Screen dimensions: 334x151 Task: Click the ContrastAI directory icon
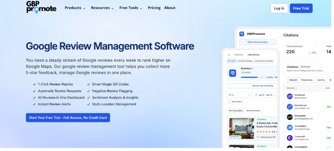(290, 138)
